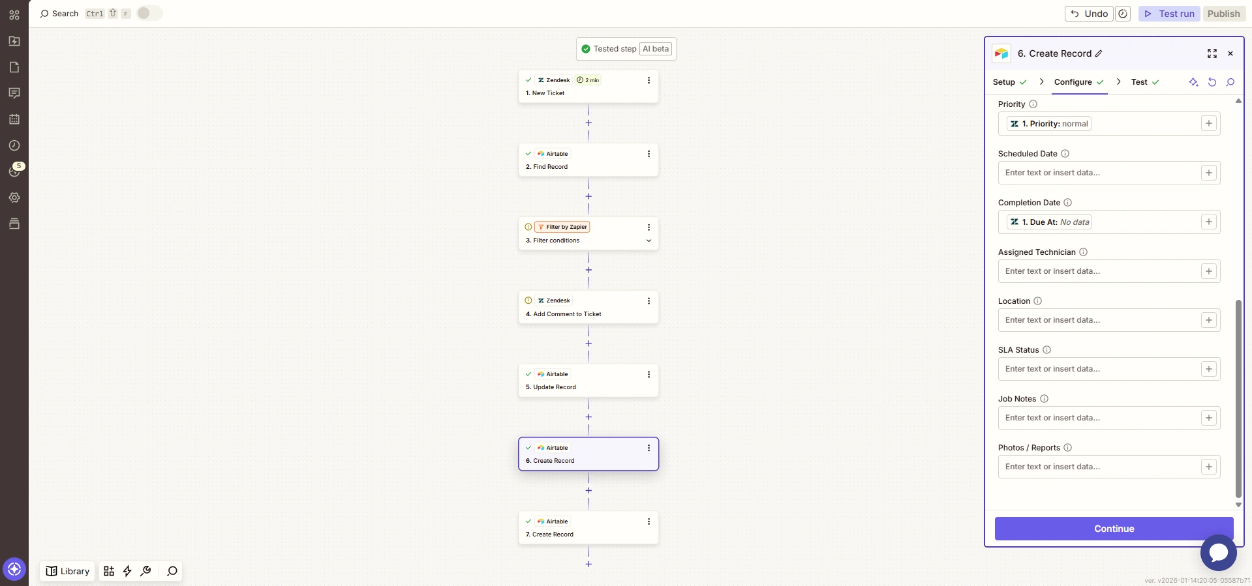Open options menu for 1. New Ticket step

pyautogui.click(x=649, y=80)
